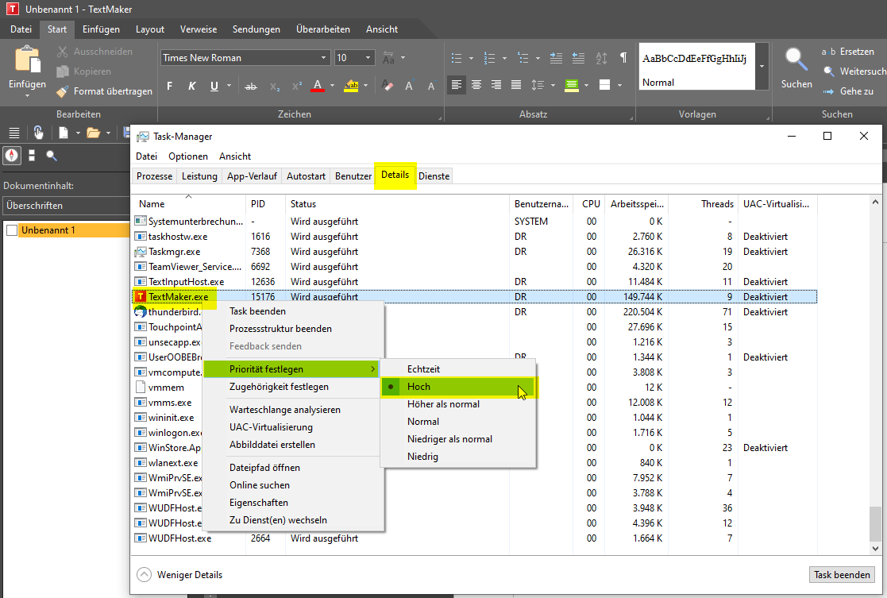887x598 pixels.
Task: Click the strikethrough text icon
Action: pos(251,87)
